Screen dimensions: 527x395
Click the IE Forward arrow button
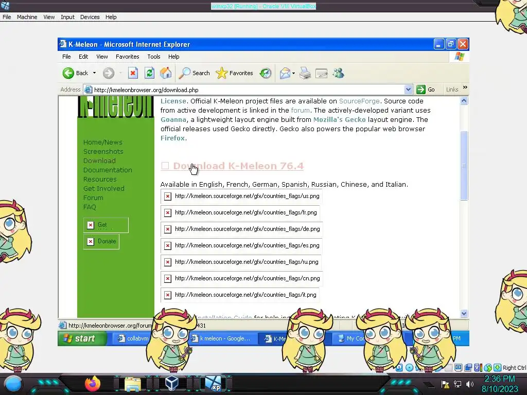point(109,73)
